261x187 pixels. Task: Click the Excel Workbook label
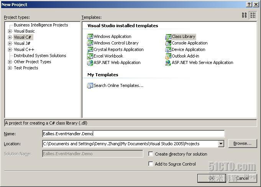108,56
